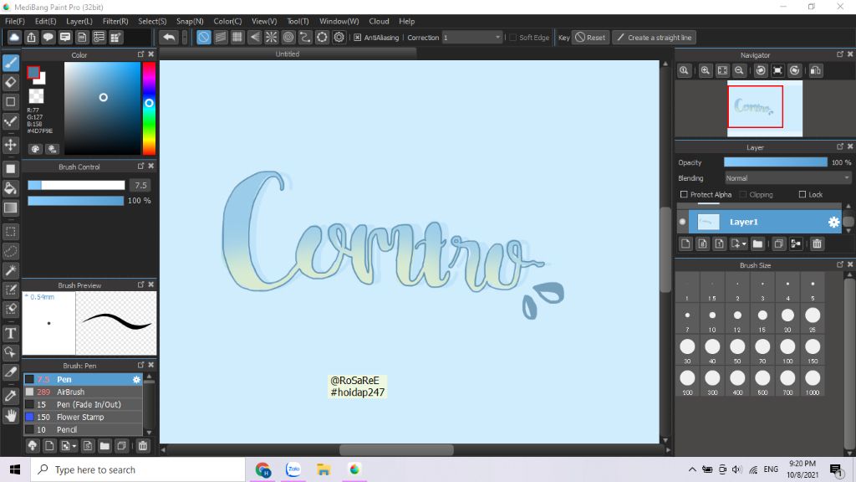Select circle snap icon
This screenshot has height=482, width=856.
tap(288, 37)
